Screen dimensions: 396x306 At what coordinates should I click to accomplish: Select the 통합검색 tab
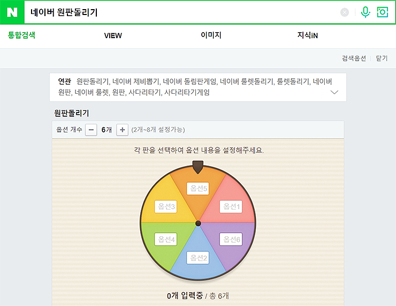pyautogui.click(x=21, y=35)
